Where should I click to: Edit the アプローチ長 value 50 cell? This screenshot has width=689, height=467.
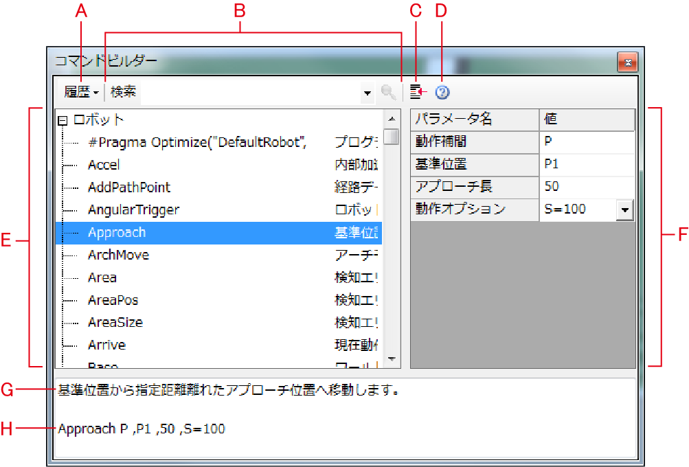click(x=587, y=187)
